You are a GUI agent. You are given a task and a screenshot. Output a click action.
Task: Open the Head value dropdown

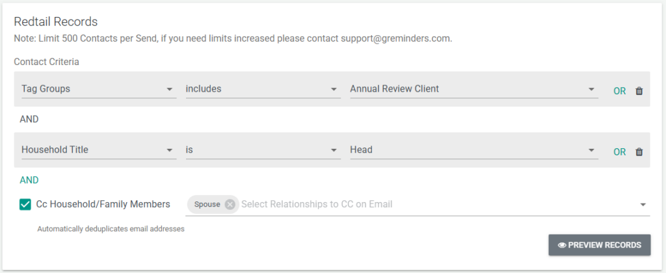(x=473, y=150)
